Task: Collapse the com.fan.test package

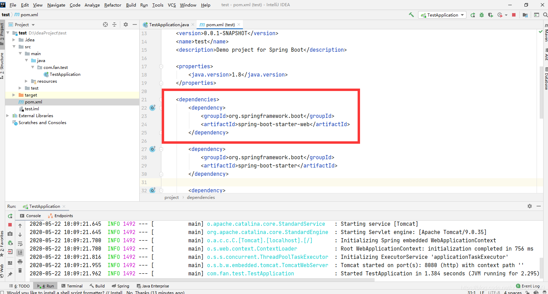Action: 33,67
